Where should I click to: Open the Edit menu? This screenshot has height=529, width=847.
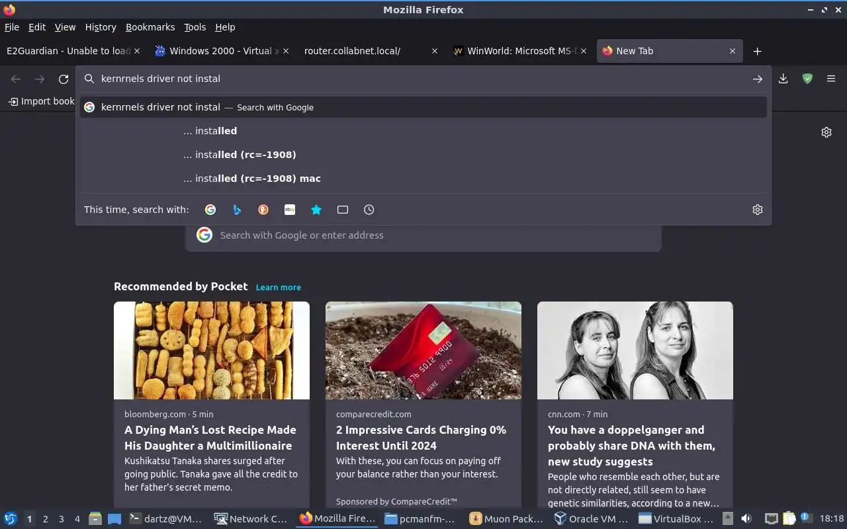(37, 27)
